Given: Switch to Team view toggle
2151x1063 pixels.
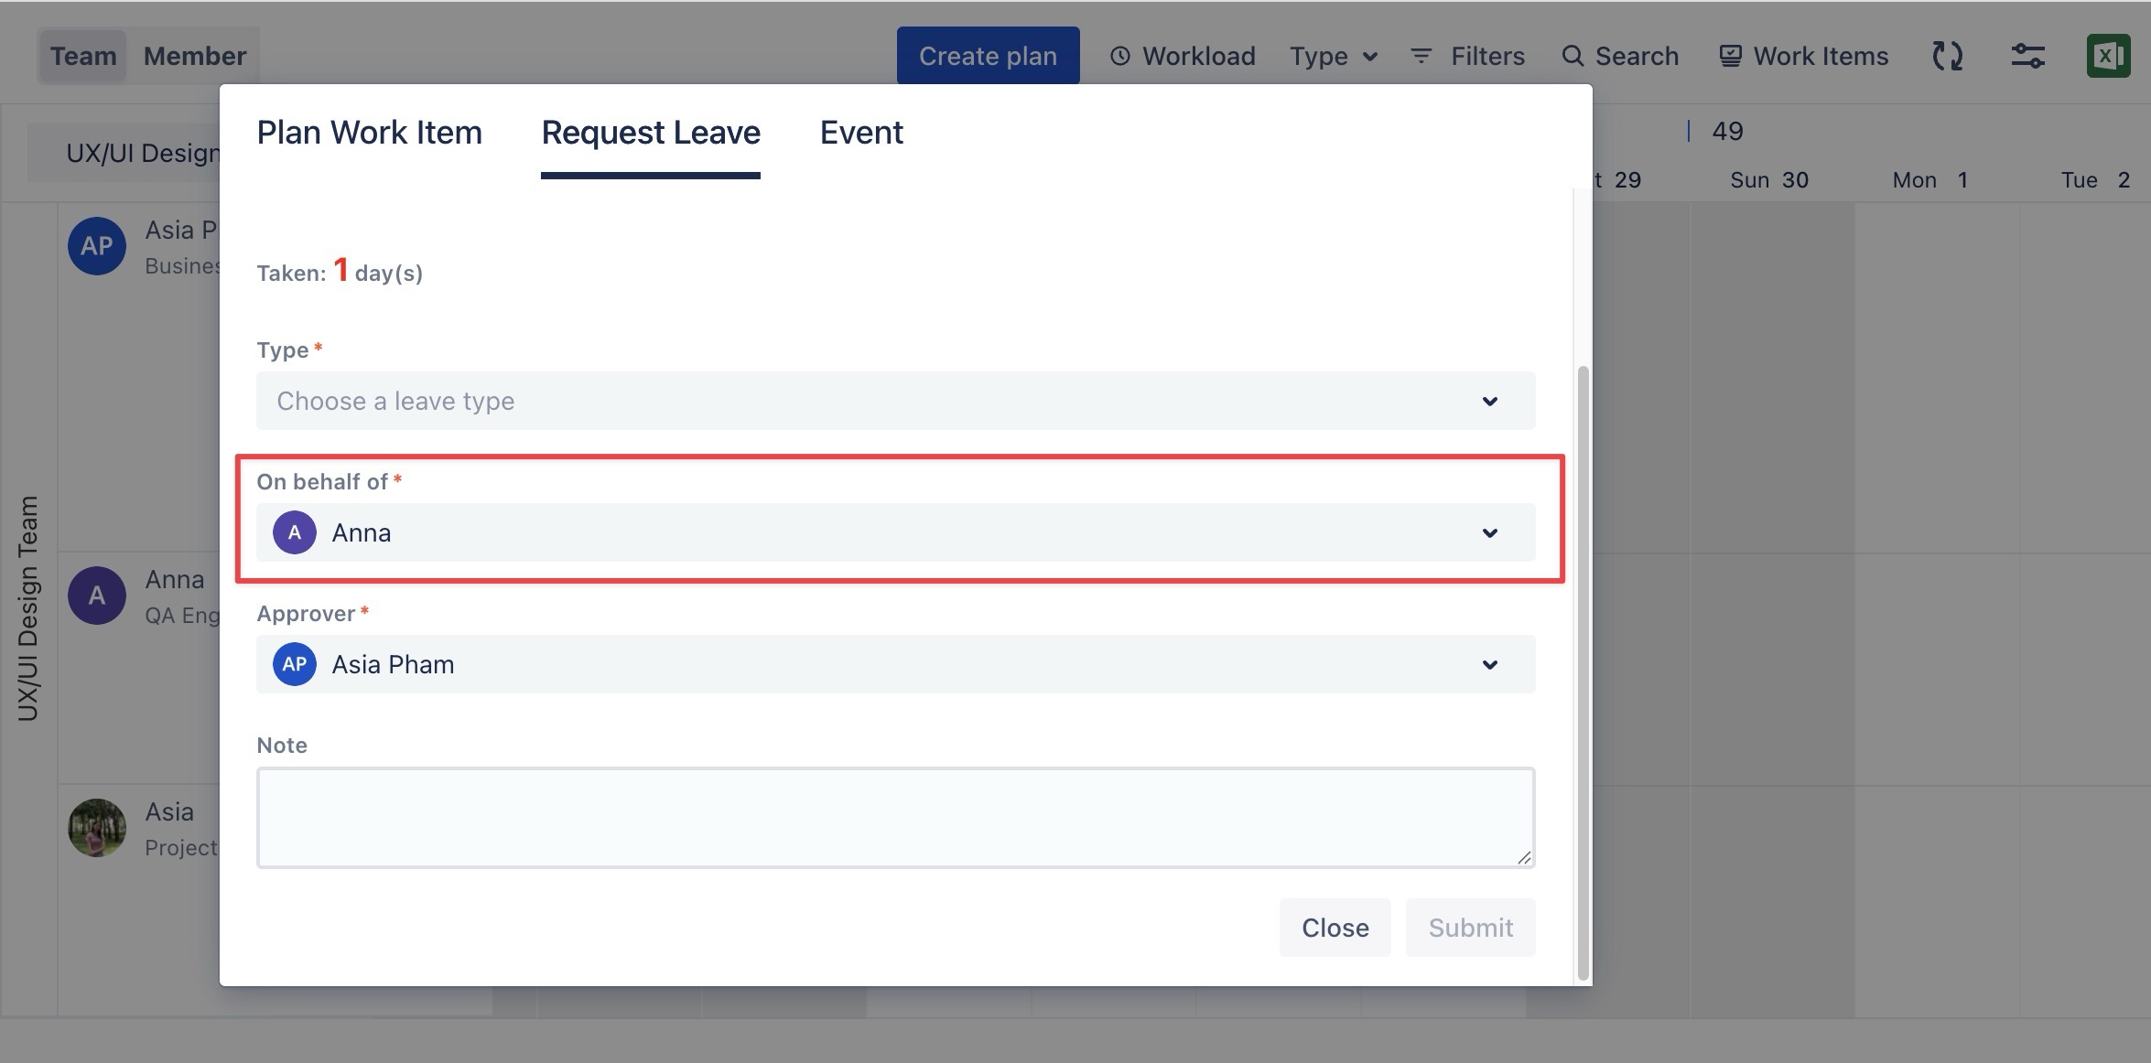Looking at the screenshot, I should click(x=83, y=56).
